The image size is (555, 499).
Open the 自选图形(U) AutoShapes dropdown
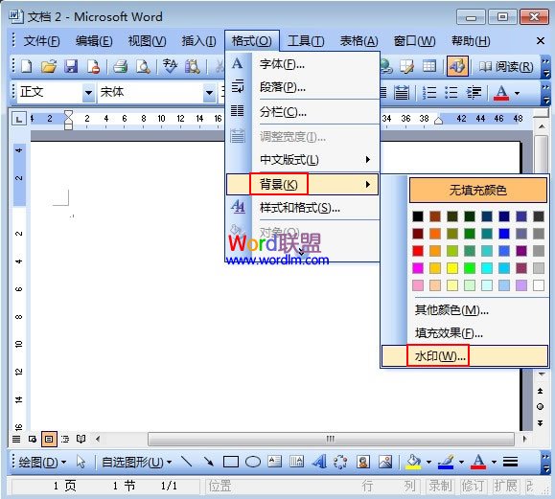point(137,462)
